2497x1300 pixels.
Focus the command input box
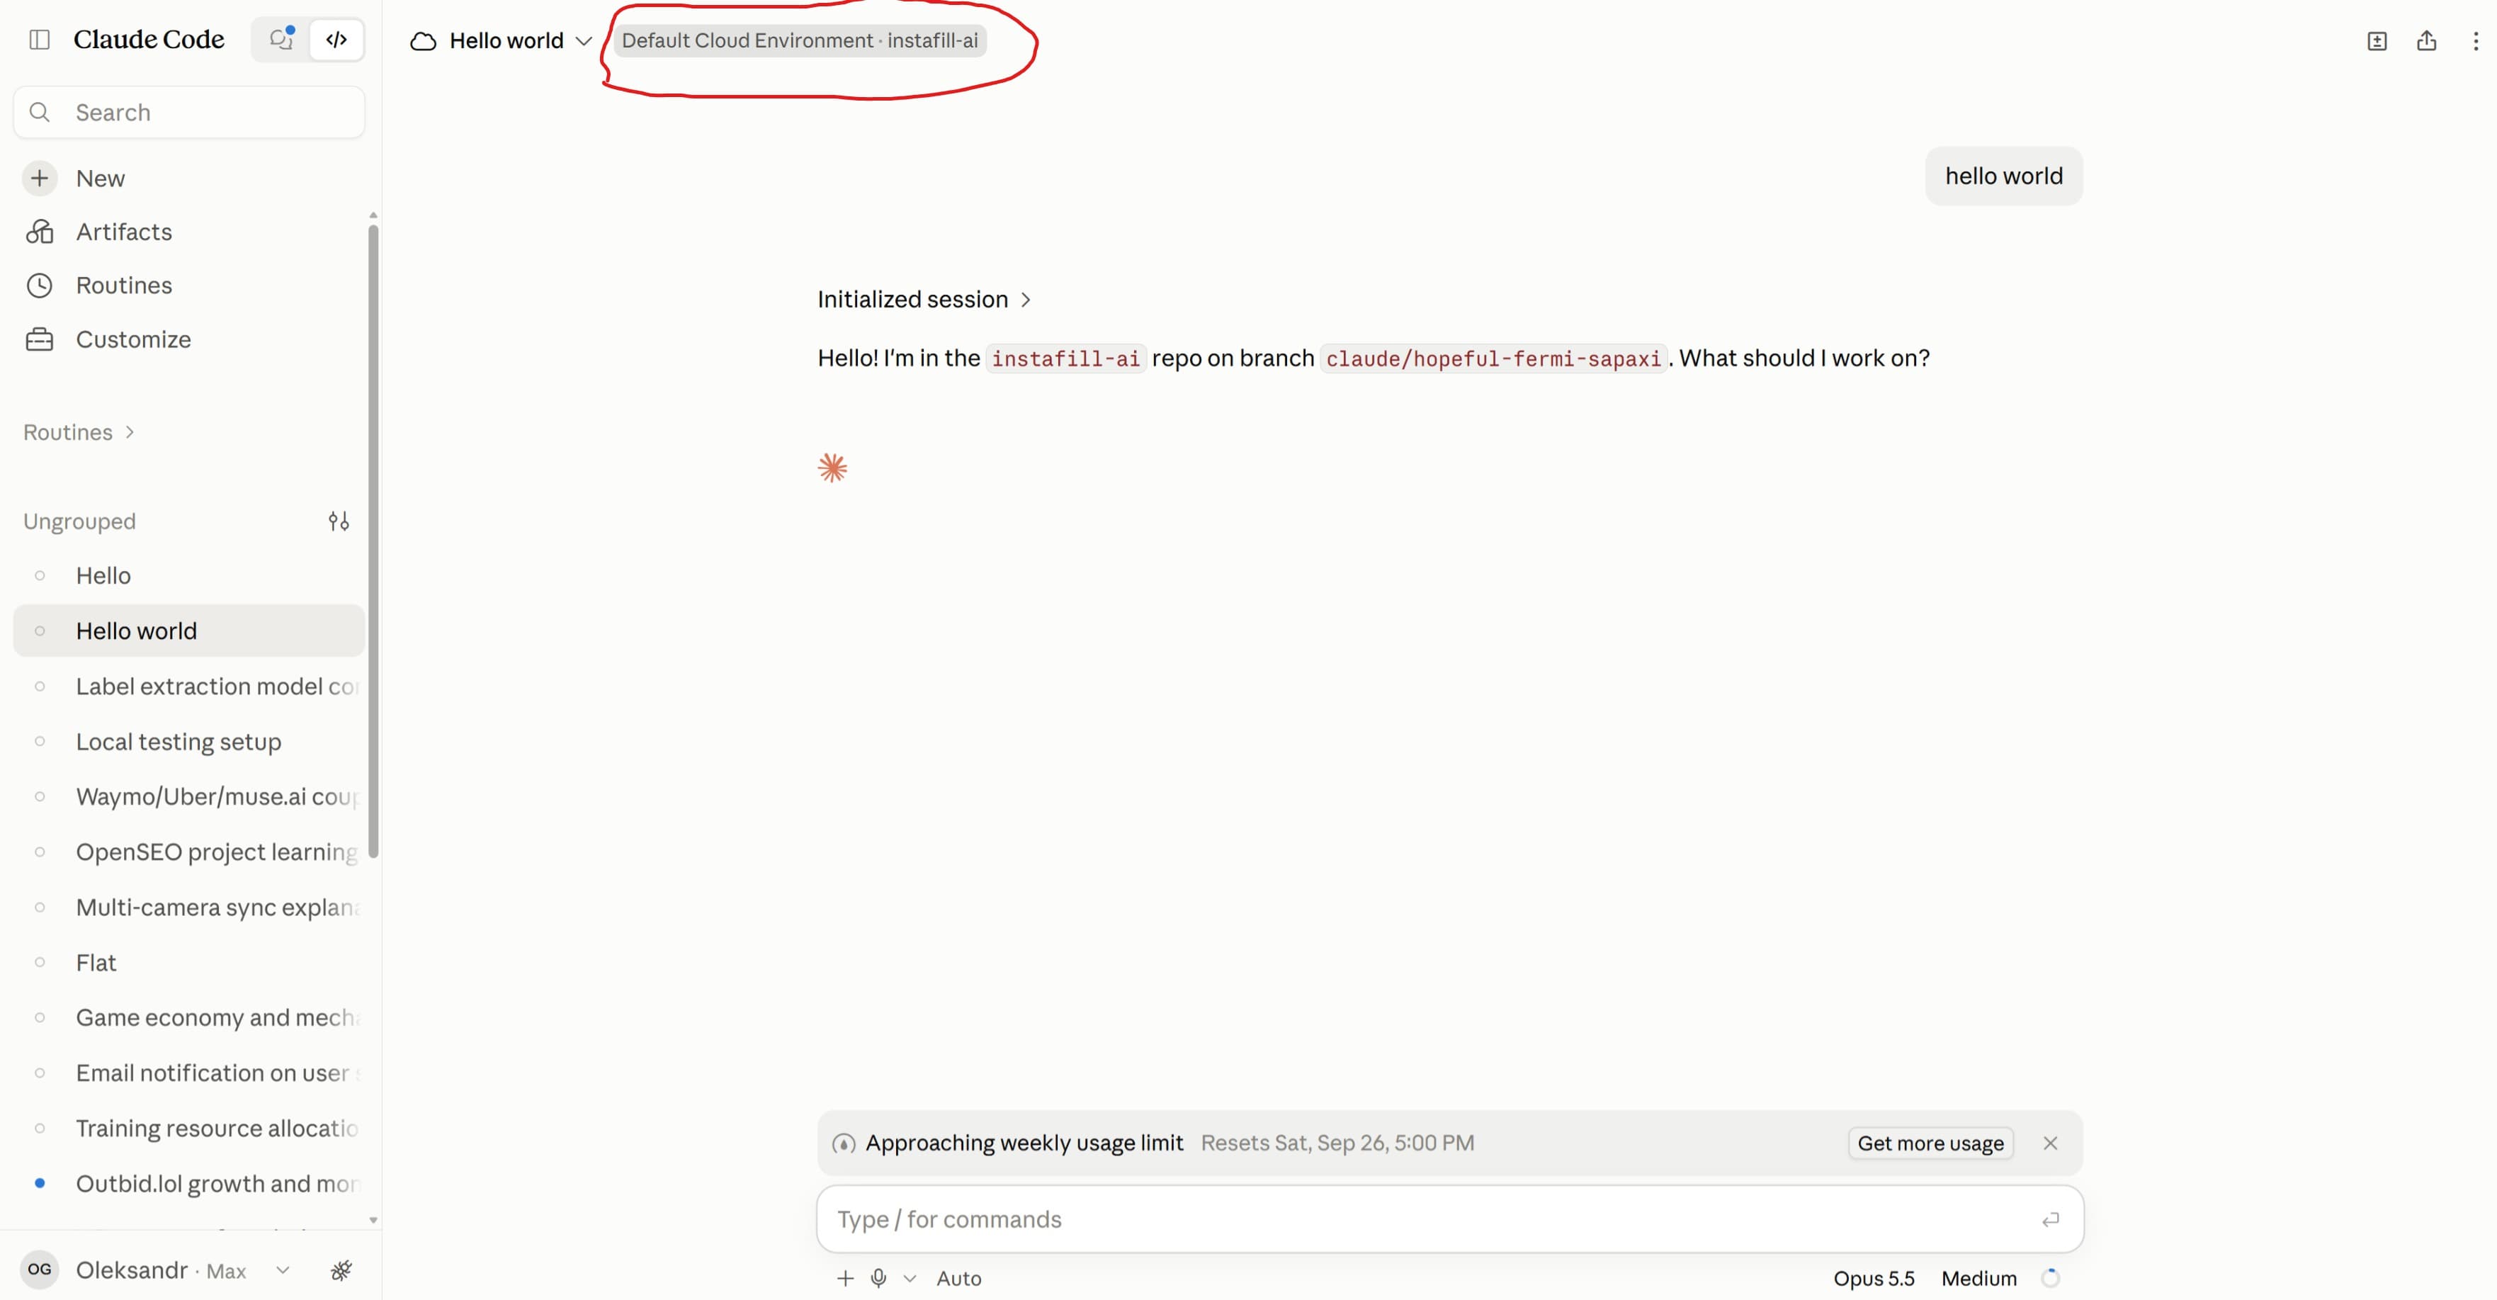[x=1434, y=1219]
